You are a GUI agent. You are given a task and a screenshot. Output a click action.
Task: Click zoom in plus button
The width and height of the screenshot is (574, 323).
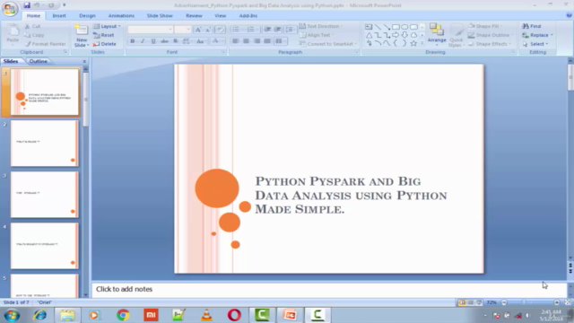coord(557,302)
